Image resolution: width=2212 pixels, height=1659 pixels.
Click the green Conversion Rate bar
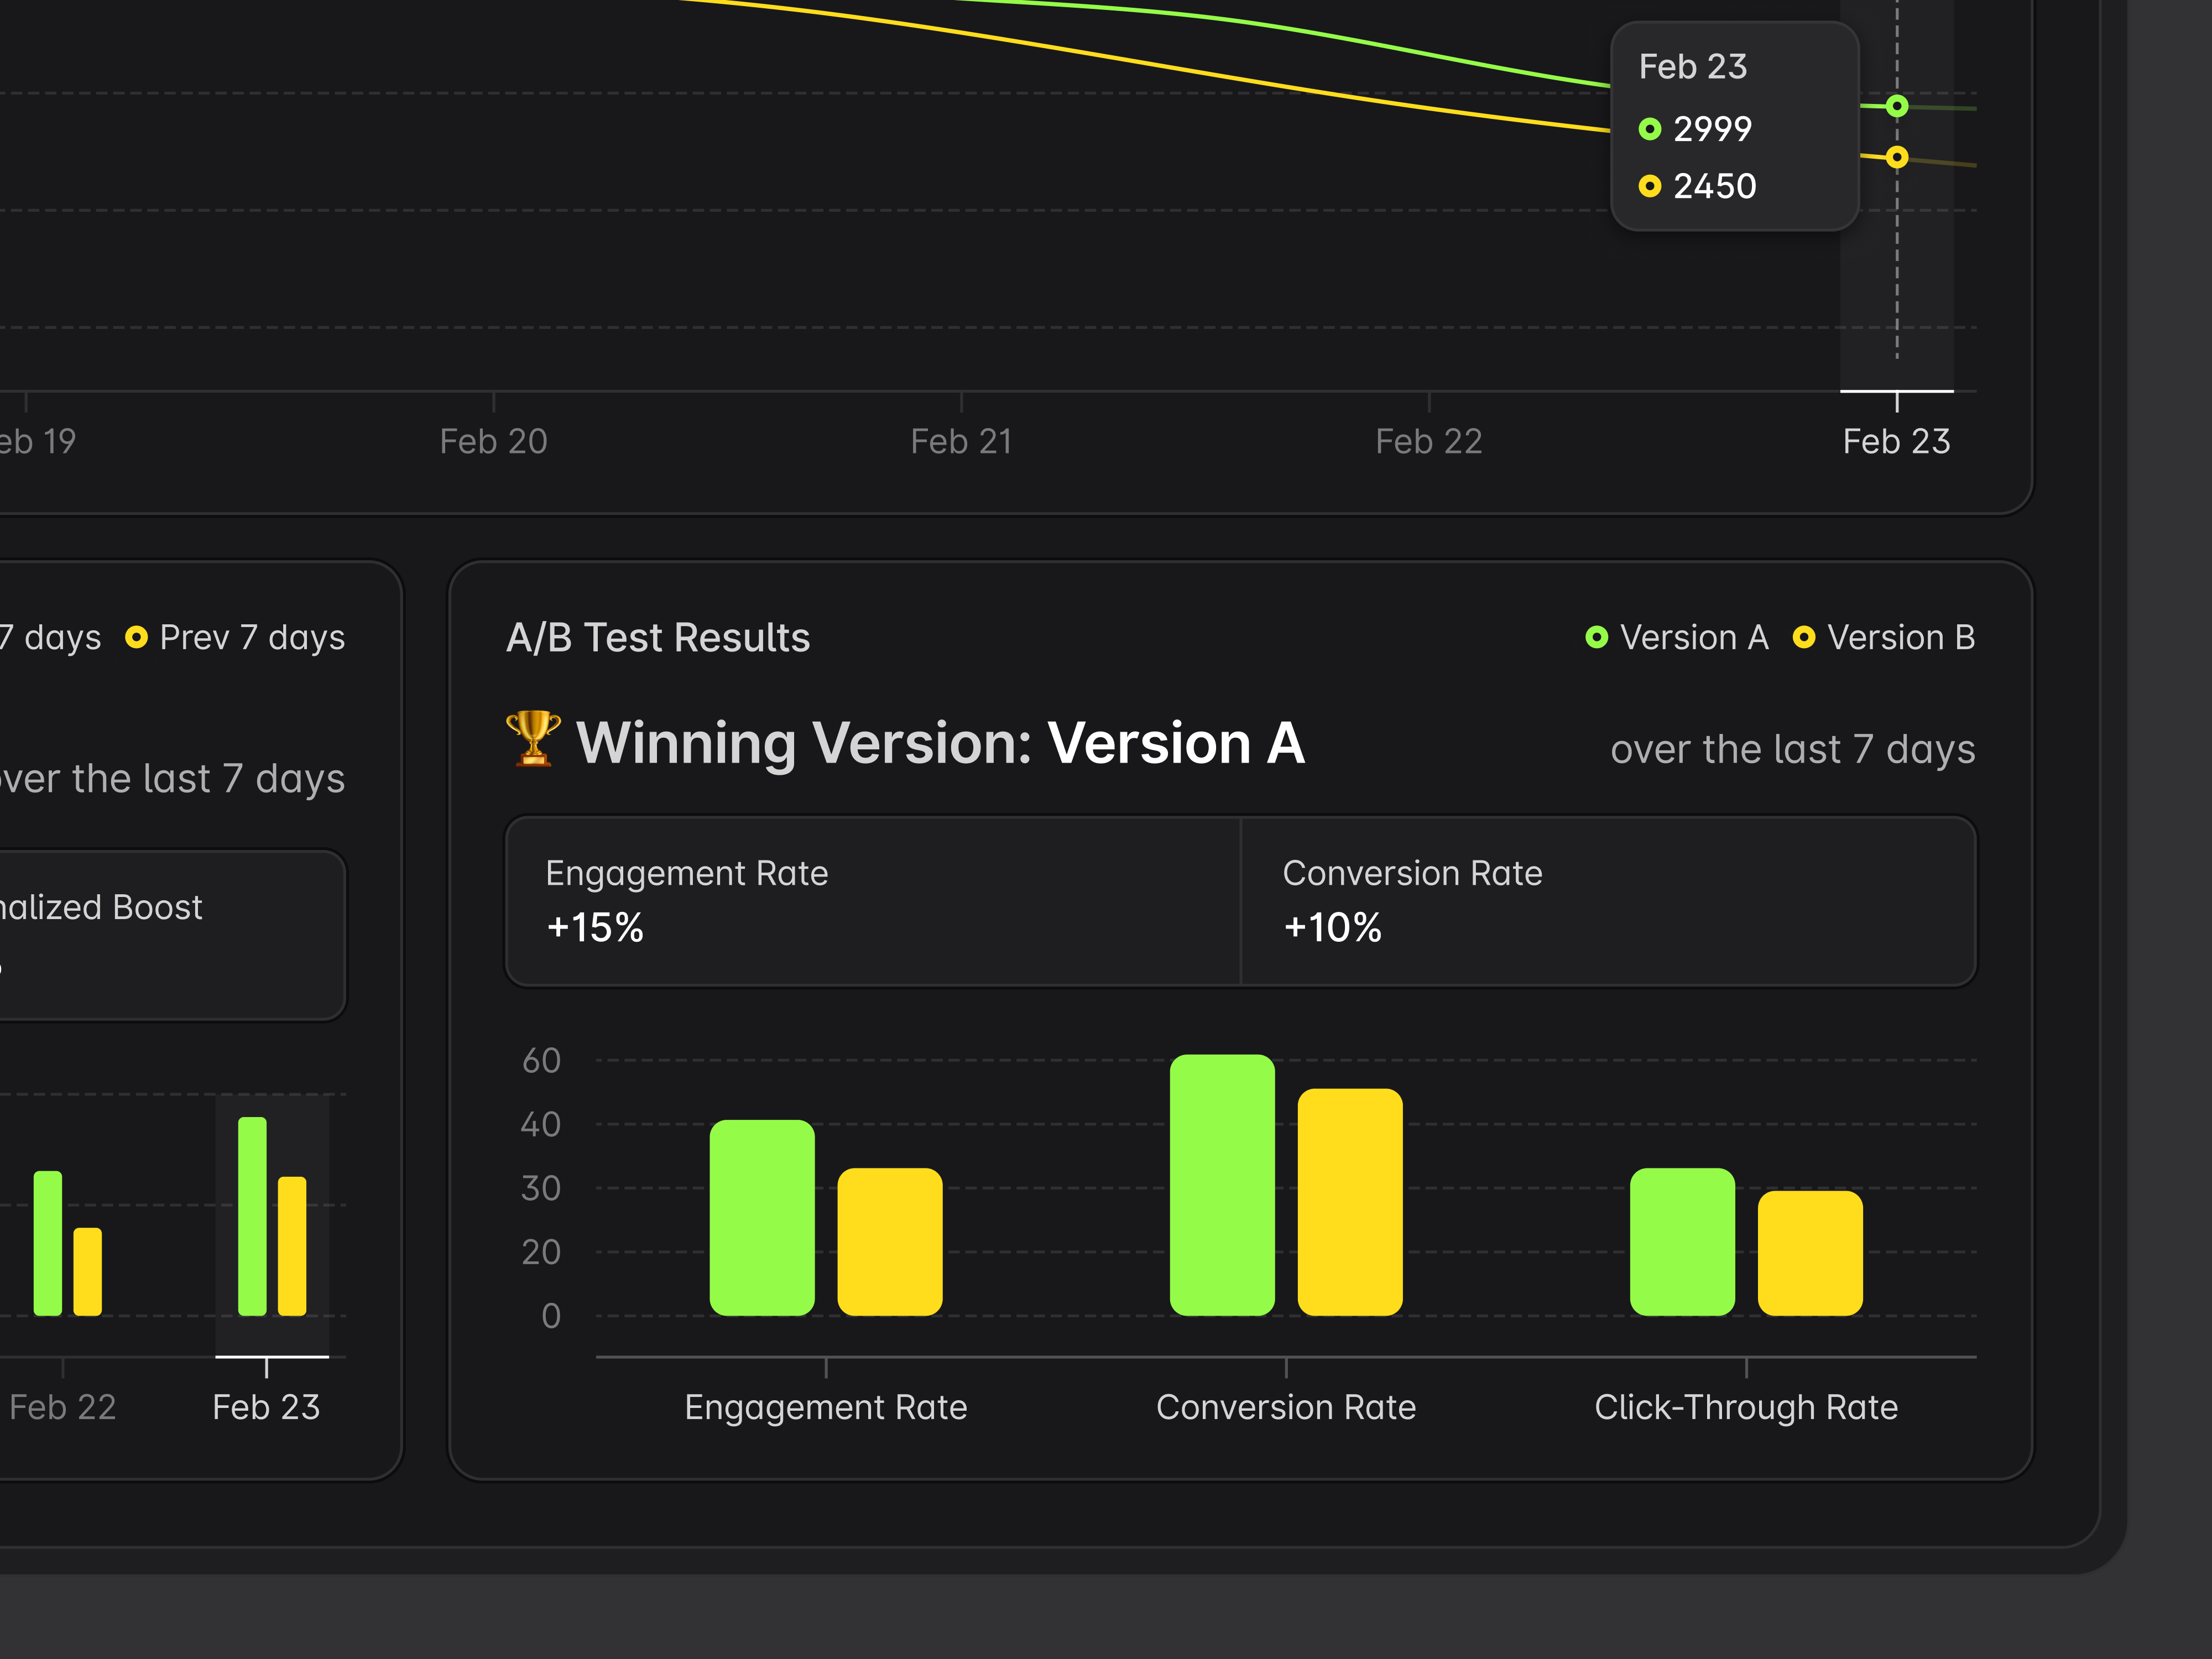point(1222,1185)
